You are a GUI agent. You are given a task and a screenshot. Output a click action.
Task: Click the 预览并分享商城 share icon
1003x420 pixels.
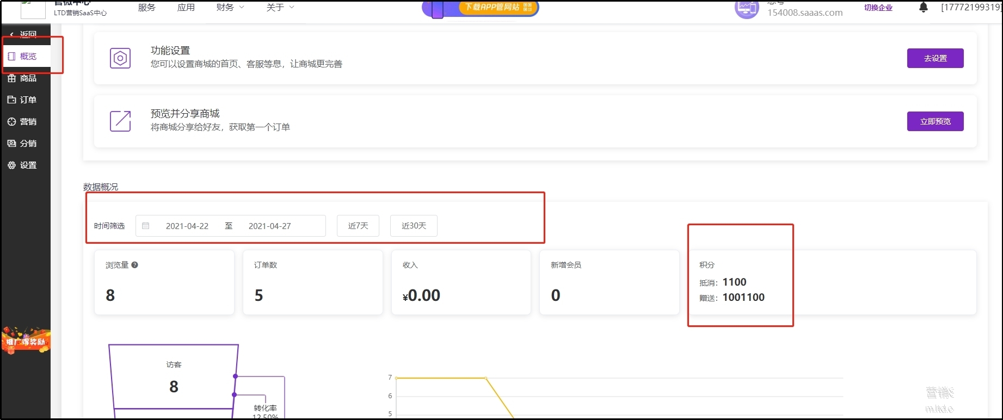click(120, 121)
